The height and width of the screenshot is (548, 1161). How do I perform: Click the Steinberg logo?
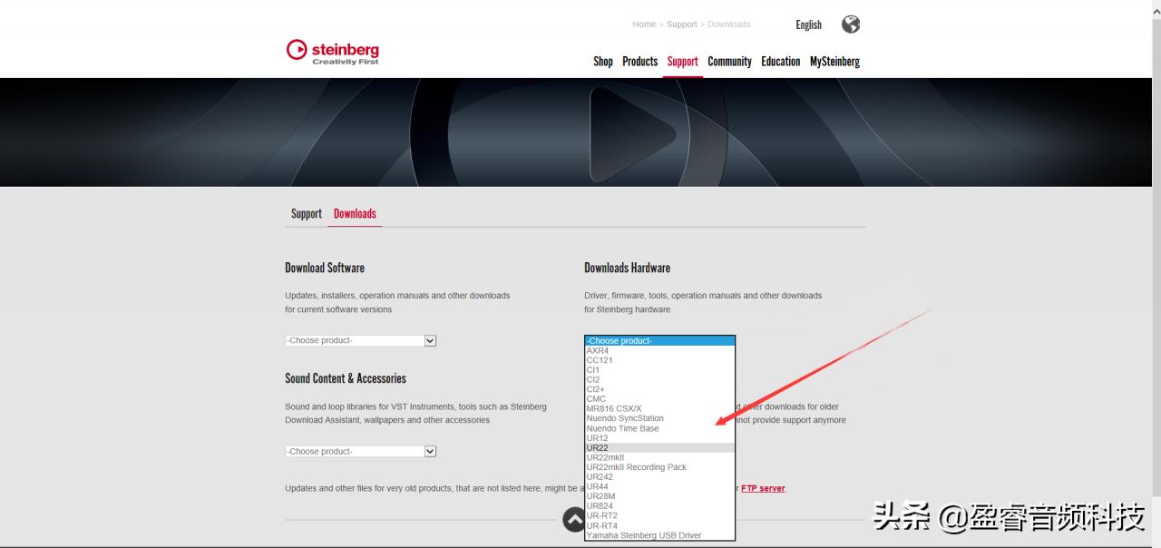(x=333, y=52)
